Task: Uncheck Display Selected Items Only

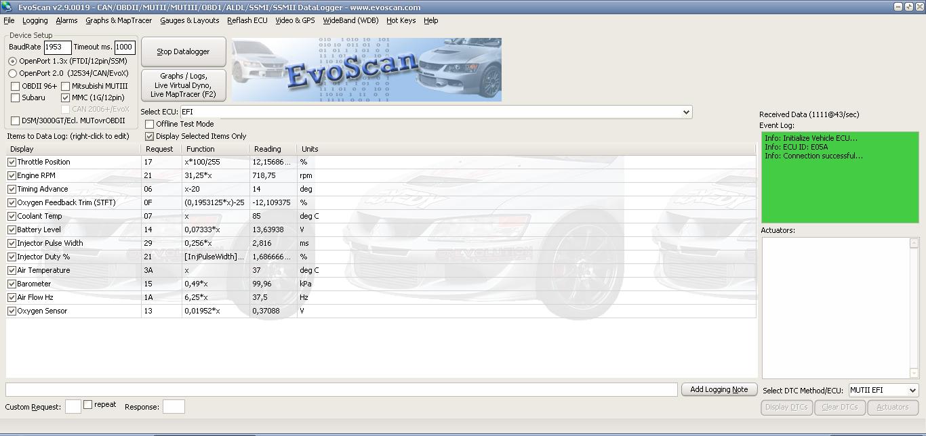Action: tap(150, 137)
